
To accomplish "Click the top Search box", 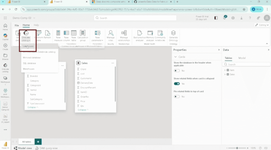I will (135, 18).
